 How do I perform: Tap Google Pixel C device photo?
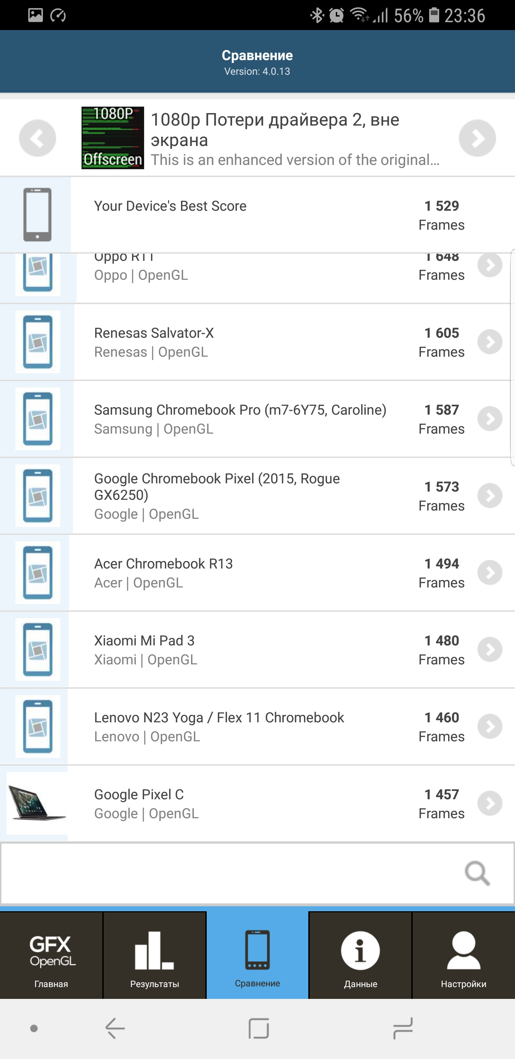point(37,803)
